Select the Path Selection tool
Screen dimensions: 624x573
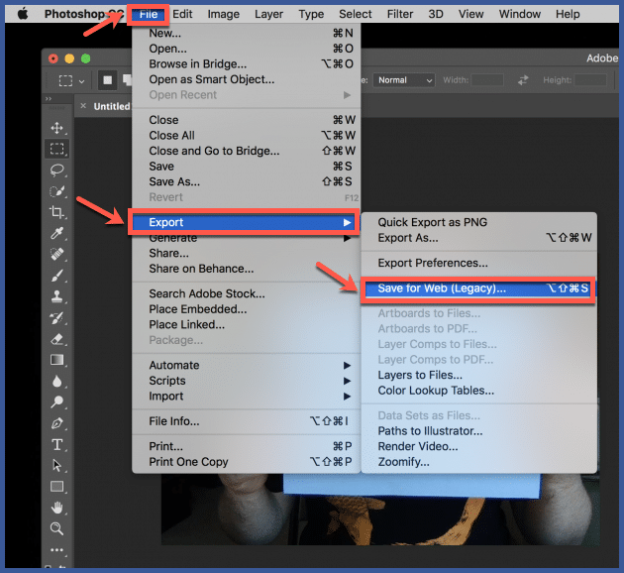click(56, 466)
